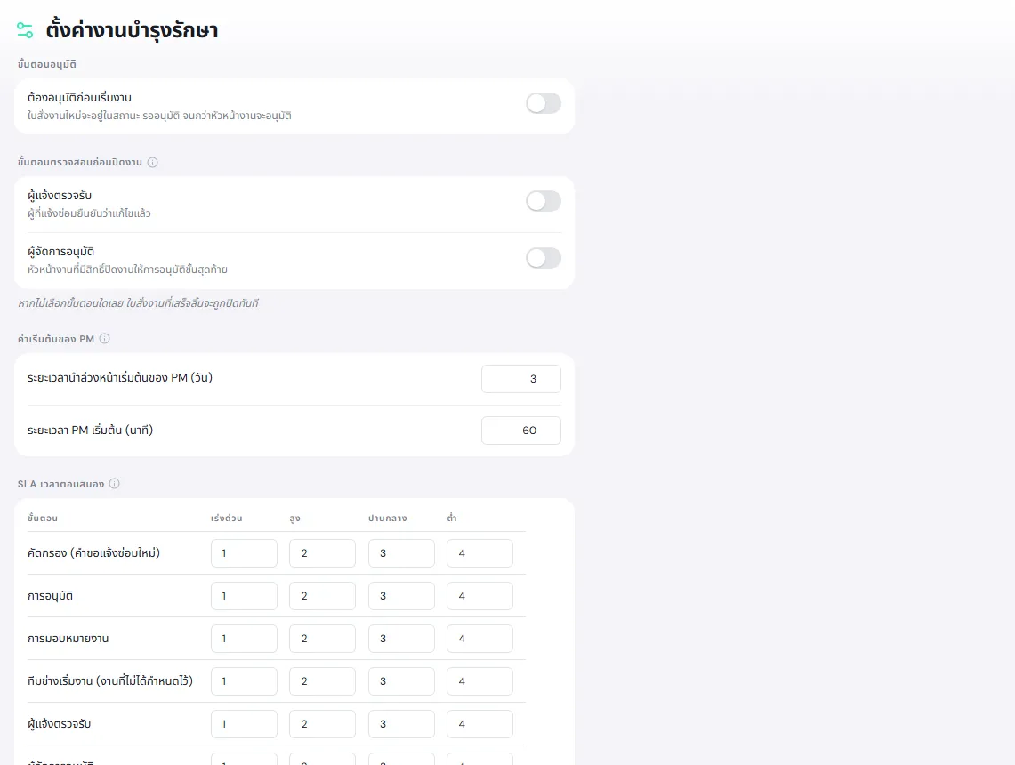Click ต่ำ field in การมอบหมายงาน row

(479, 639)
